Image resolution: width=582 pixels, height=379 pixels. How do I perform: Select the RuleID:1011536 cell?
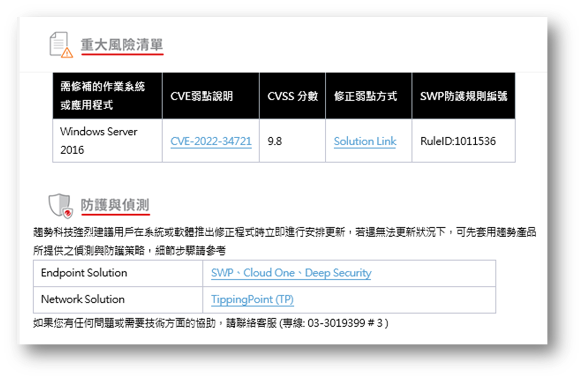click(458, 142)
